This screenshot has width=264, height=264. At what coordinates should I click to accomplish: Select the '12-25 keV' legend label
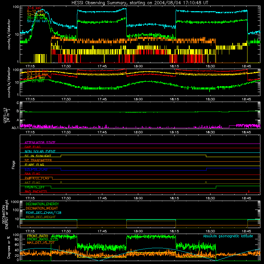point(36,15)
